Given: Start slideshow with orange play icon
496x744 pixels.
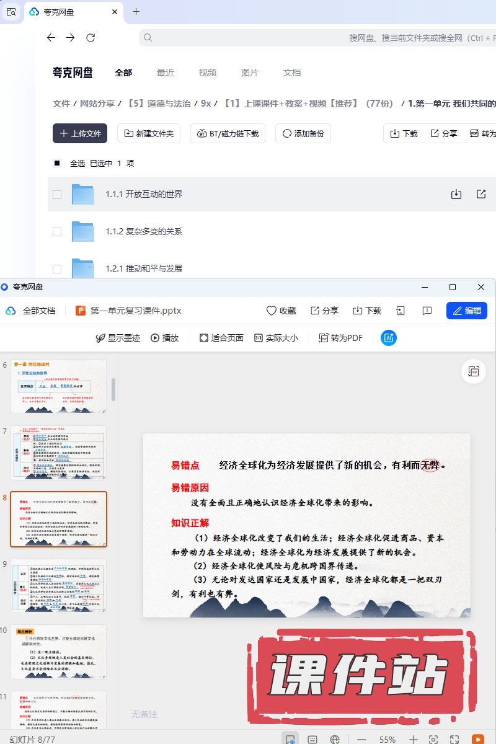Looking at the screenshot, I should [x=477, y=739].
